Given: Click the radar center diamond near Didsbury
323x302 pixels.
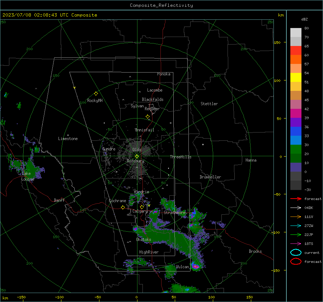Looking at the screenshot, I should tap(137, 157).
